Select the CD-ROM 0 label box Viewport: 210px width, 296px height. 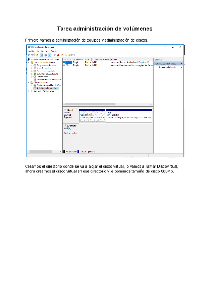(71, 131)
